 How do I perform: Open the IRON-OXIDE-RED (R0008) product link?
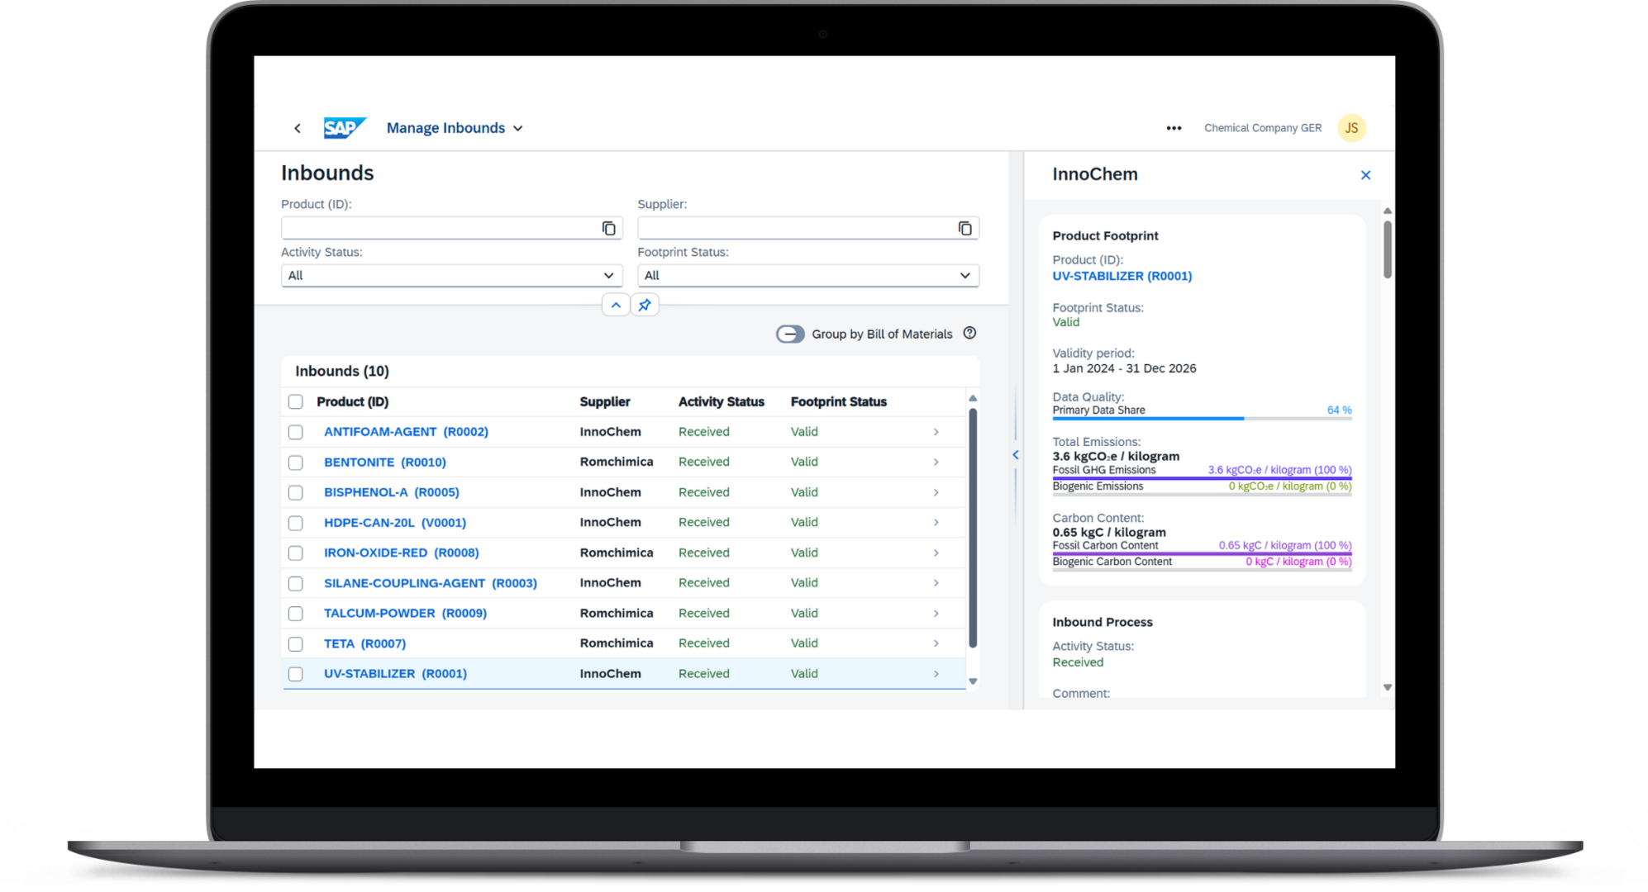coord(402,553)
